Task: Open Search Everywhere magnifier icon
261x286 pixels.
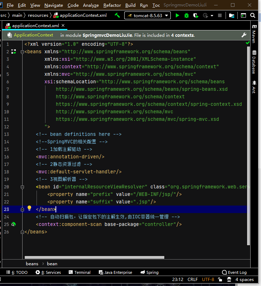Action: pyautogui.click(x=253, y=15)
